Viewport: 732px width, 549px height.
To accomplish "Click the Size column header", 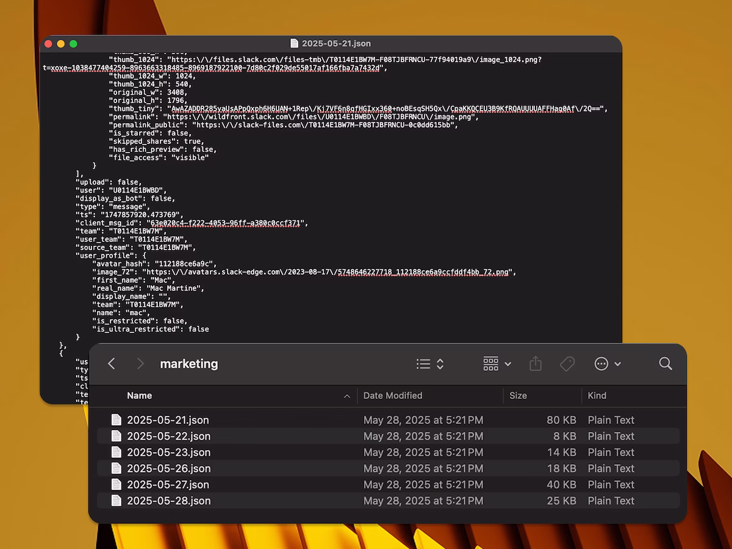I will [518, 395].
